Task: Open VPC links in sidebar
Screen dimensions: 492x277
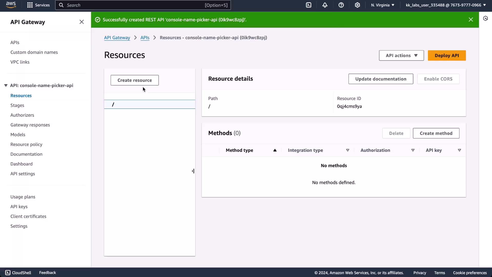Action: [20, 62]
